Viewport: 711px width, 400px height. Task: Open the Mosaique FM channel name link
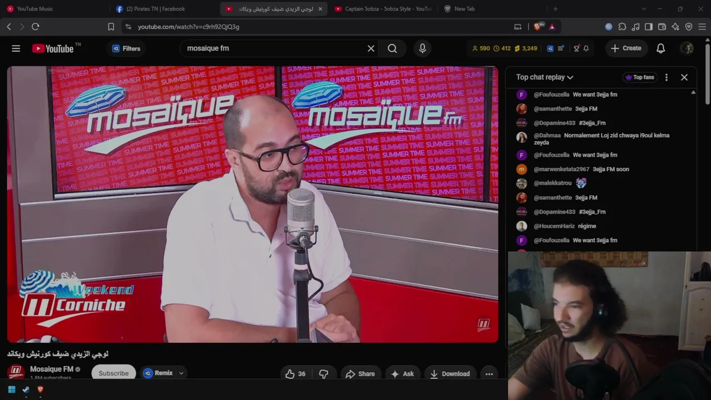(52, 369)
